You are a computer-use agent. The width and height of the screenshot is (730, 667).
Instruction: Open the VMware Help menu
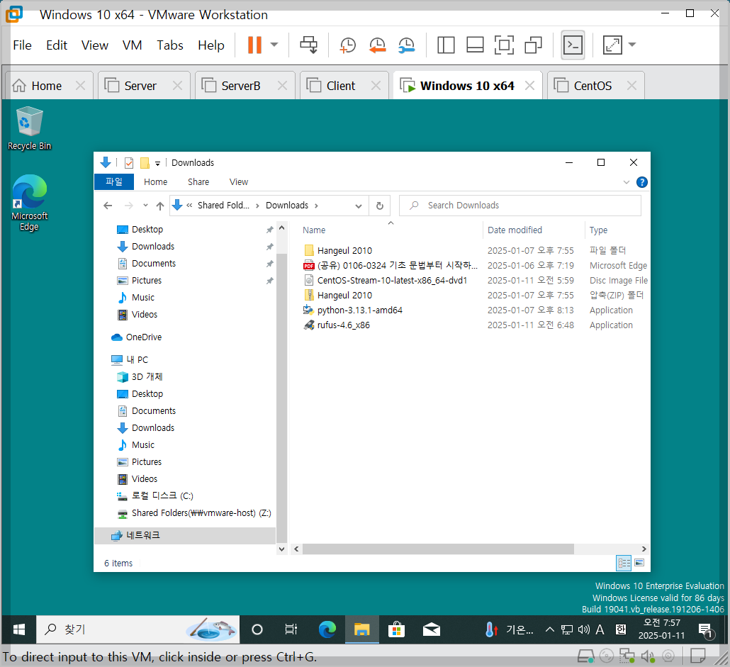tap(211, 45)
